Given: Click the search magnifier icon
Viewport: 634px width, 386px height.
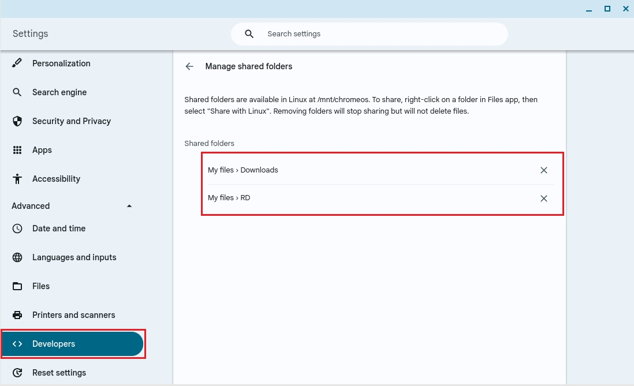Looking at the screenshot, I should pyautogui.click(x=249, y=34).
